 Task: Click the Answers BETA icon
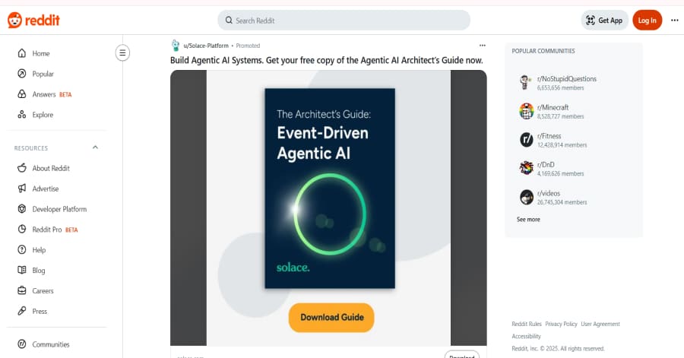21,94
